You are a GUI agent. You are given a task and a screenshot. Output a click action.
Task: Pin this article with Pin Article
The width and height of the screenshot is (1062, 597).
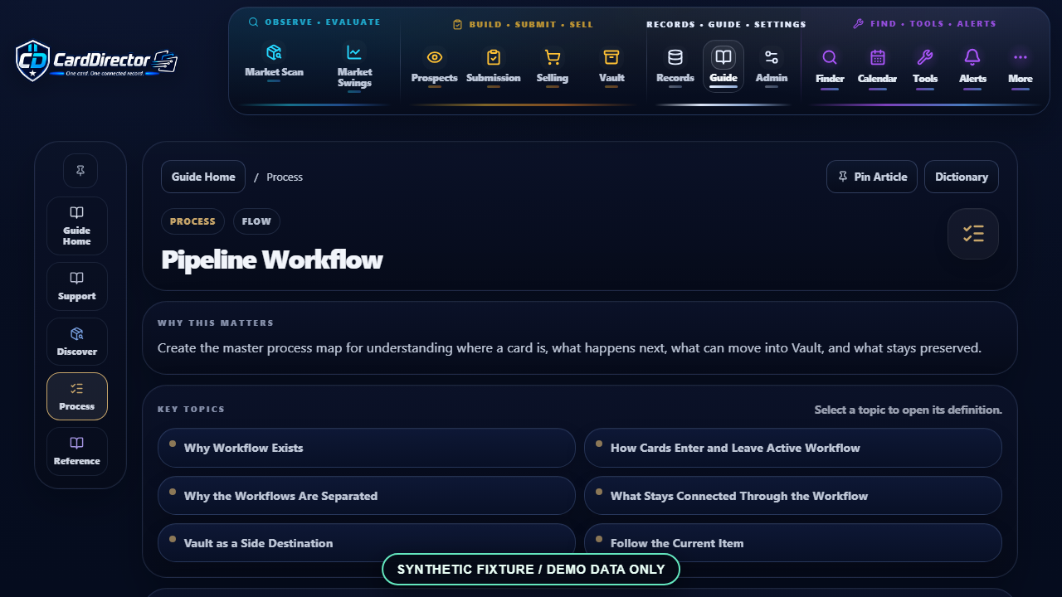872,177
